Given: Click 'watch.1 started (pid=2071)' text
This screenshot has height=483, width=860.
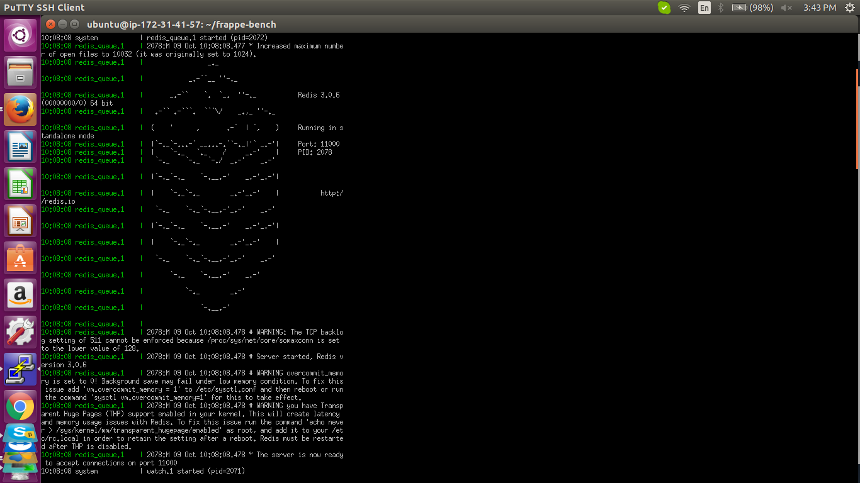Looking at the screenshot, I should point(196,471).
